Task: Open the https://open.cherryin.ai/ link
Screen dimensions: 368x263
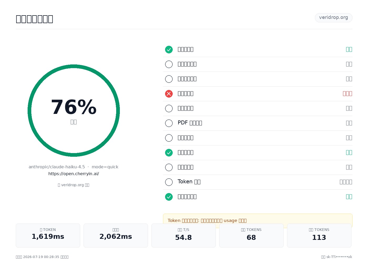Action: [74, 174]
